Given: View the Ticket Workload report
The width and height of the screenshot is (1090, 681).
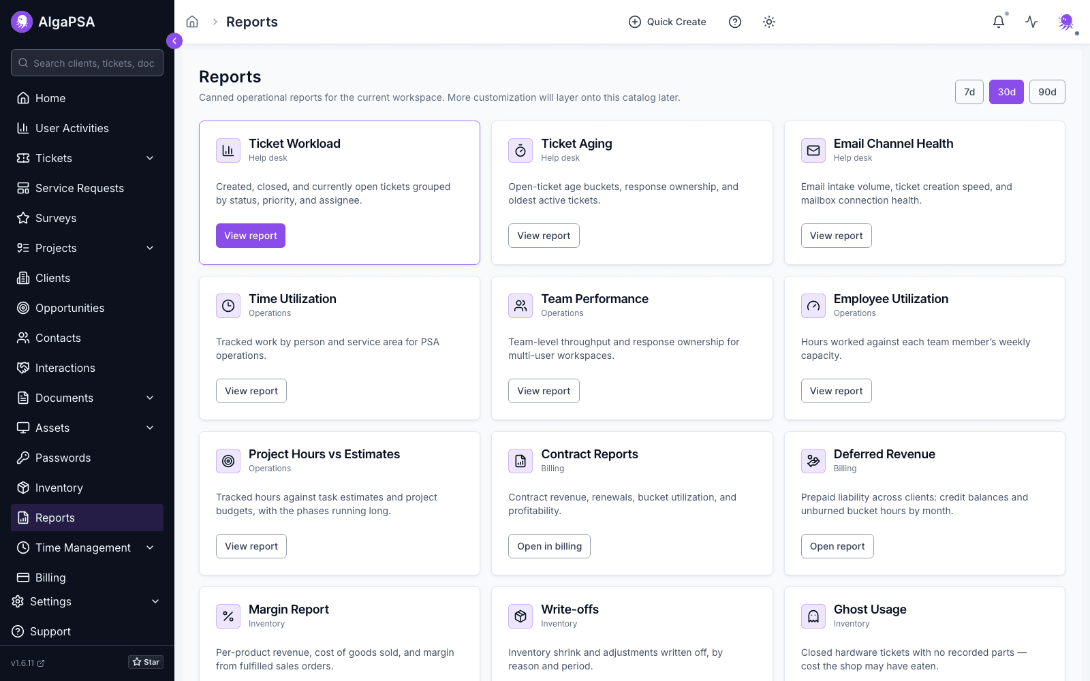Looking at the screenshot, I should click(x=251, y=236).
